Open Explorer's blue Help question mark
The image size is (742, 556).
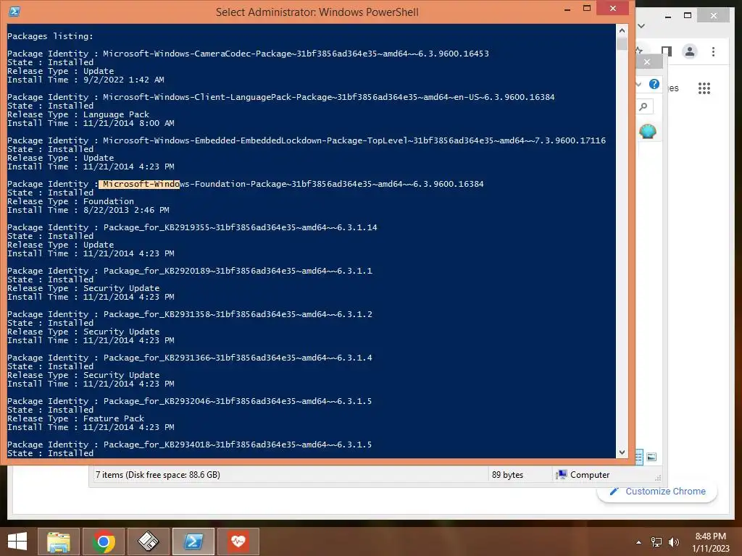click(x=654, y=84)
